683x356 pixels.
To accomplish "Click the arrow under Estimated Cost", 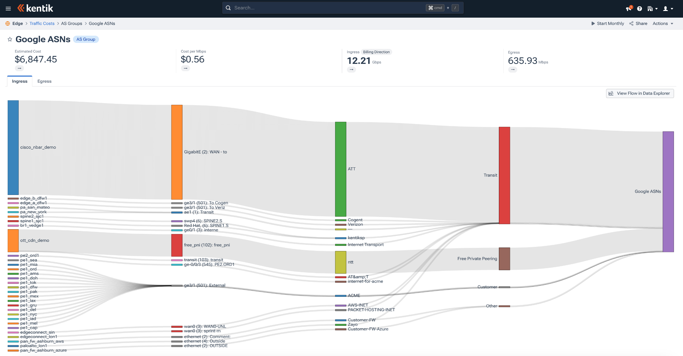I will pyautogui.click(x=19, y=68).
